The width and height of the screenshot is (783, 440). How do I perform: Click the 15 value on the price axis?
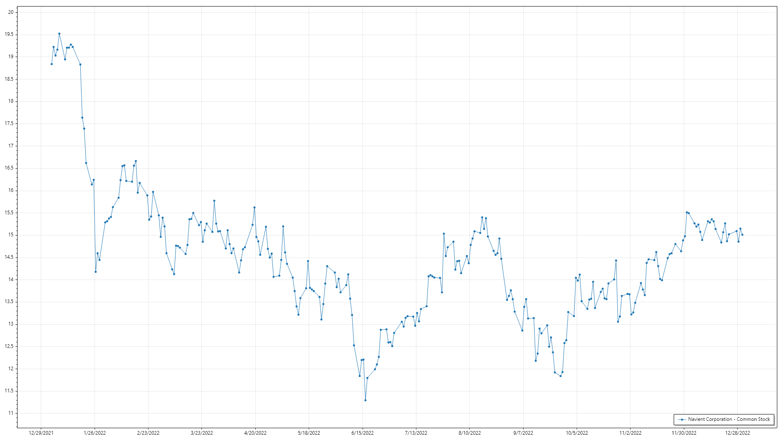[x=11, y=235]
